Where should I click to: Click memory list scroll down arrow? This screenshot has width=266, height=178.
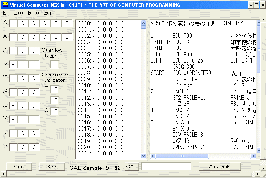144,156
